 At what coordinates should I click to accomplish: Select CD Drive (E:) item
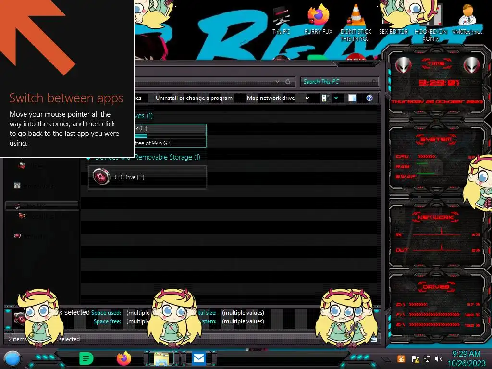tap(148, 177)
